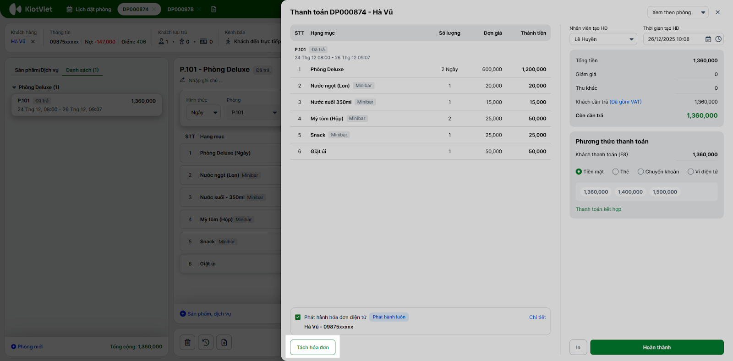Open the Xem theo phòng dropdown
This screenshot has height=361, width=733.
pos(678,12)
